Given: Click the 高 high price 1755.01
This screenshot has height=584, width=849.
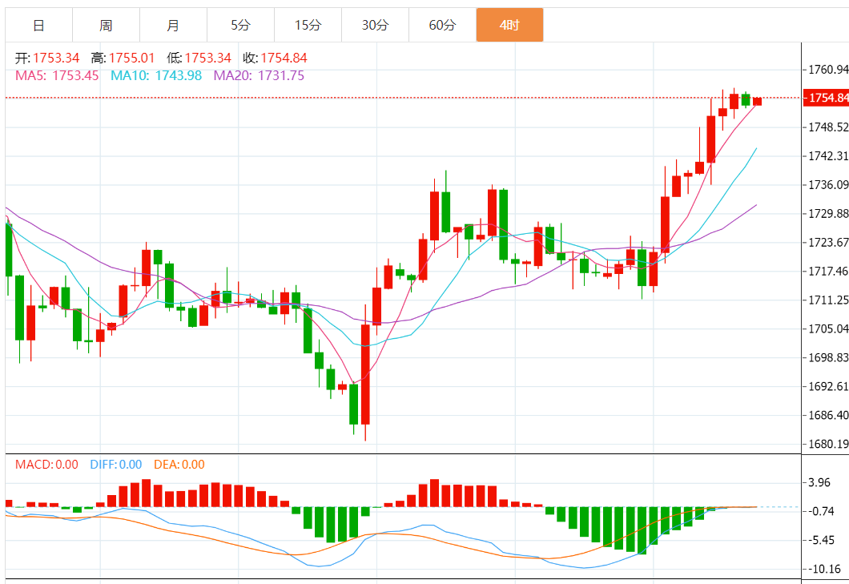Looking at the screenshot, I should coord(123,58).
